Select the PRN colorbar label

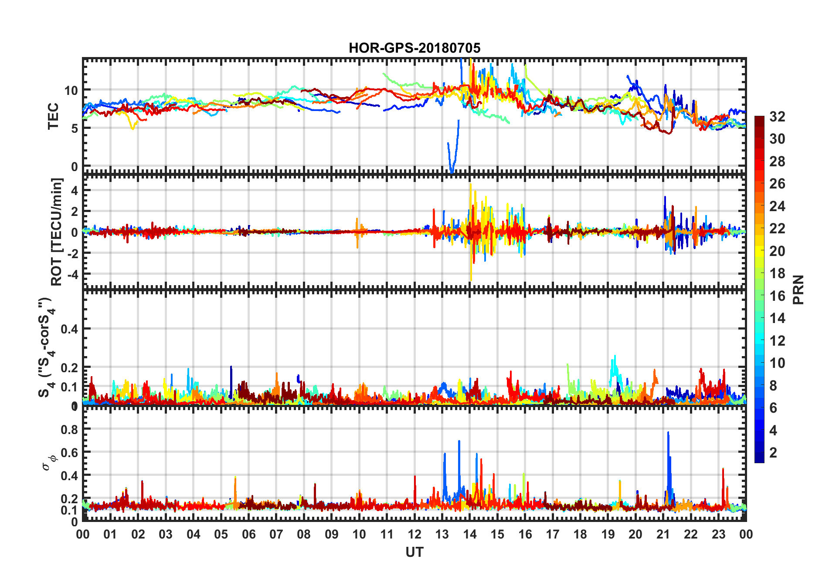click(x=798, y=289)
